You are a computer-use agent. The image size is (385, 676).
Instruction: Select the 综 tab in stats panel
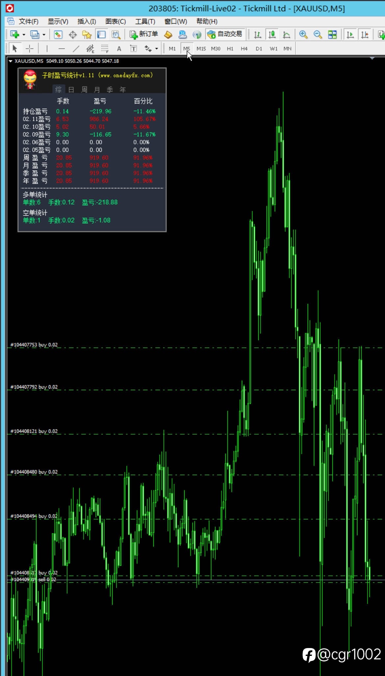(x=59, y=89)
